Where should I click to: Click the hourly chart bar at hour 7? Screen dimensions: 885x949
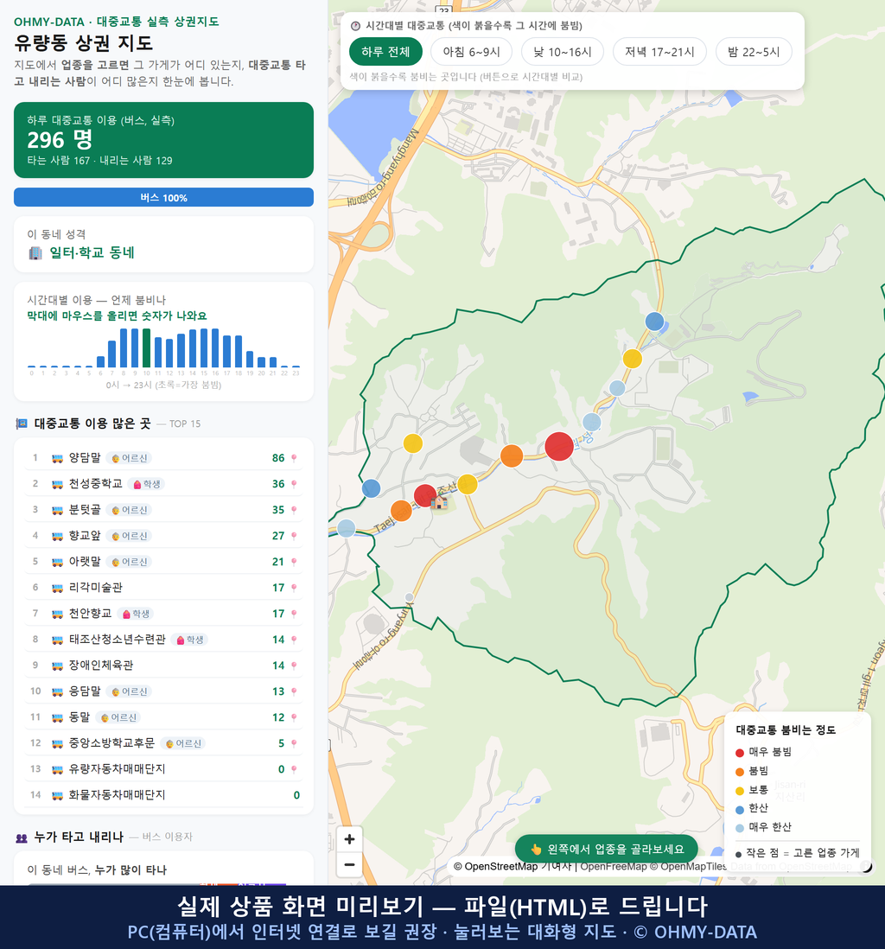[x=112, y=354]
